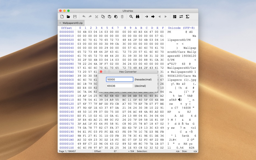Click byte F8 in row 00000140

(x=95, y=112)
